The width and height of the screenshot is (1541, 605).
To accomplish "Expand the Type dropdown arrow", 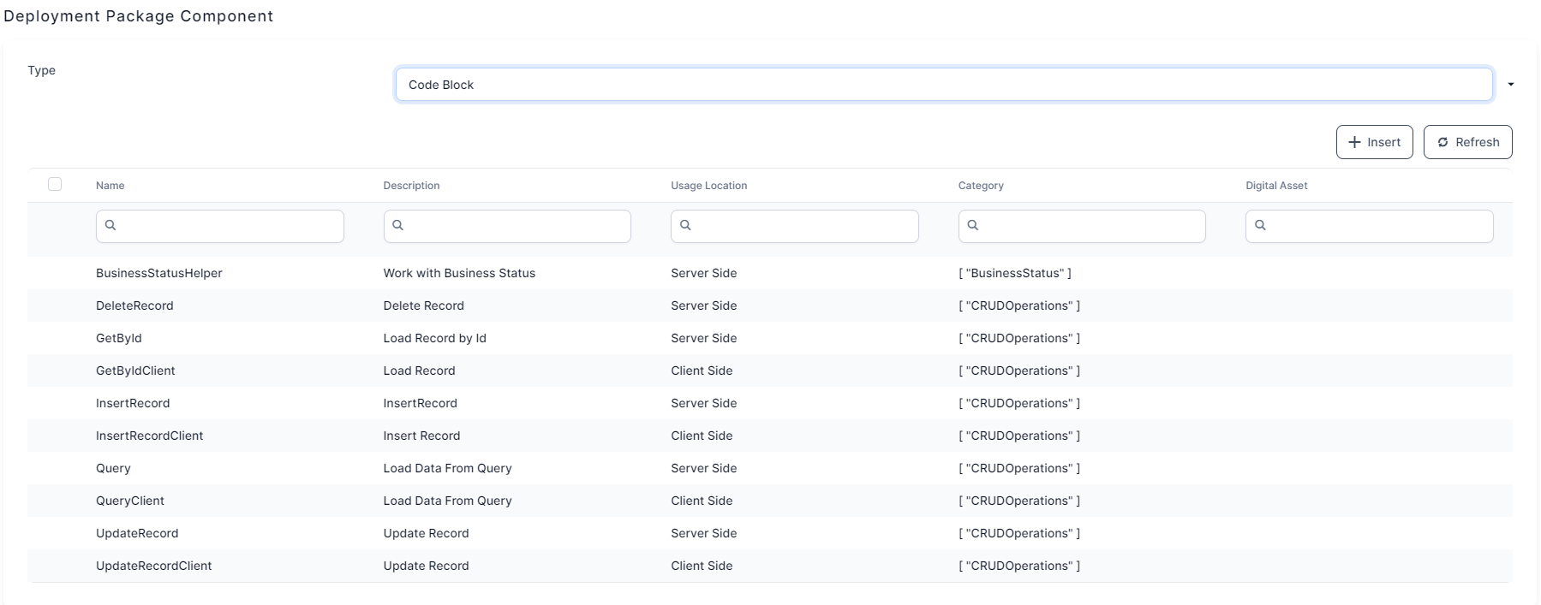I will pyautogui.click(x=1510, y=85).
